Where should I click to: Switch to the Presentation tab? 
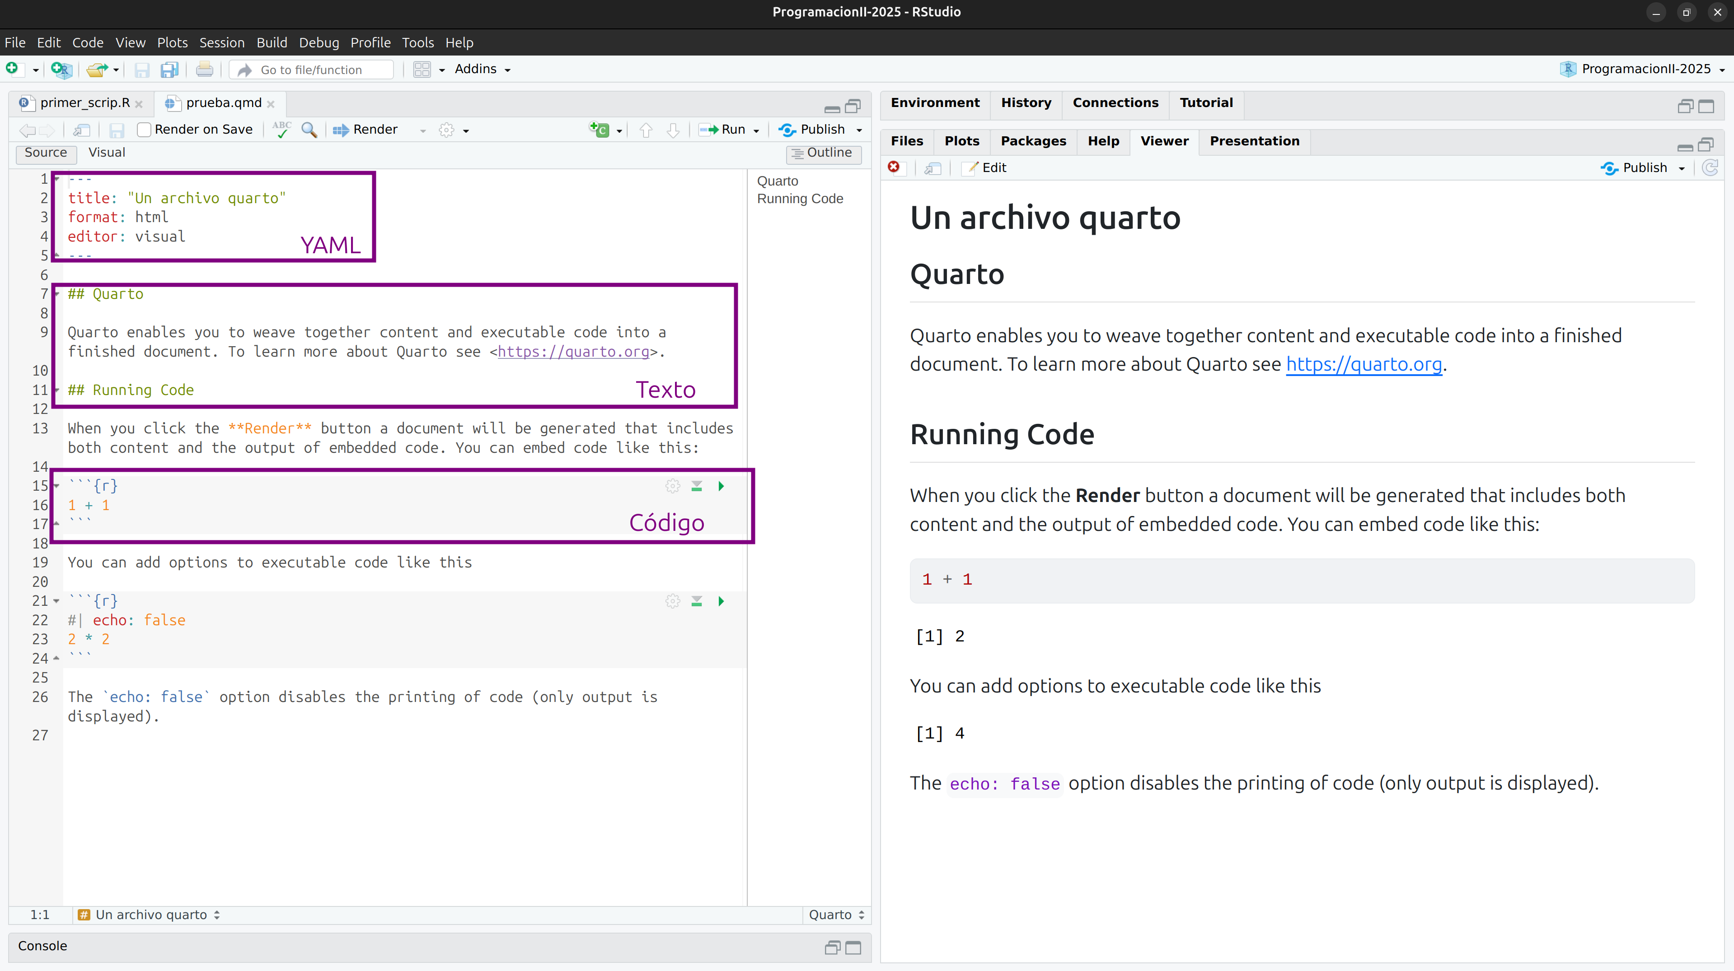click(1254, 141)
